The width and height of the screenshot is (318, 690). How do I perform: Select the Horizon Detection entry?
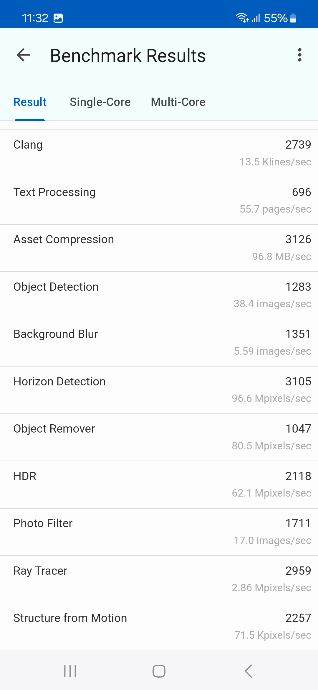tap(159, 390)
